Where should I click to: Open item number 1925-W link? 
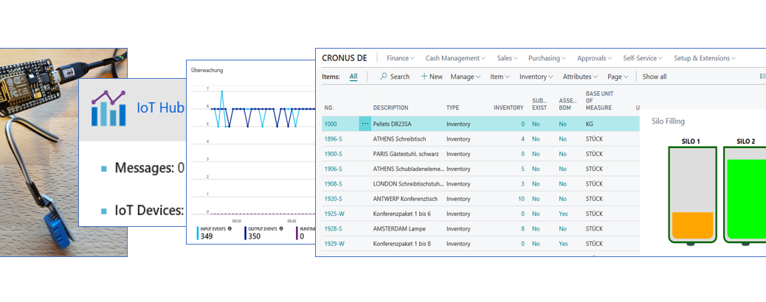coord(334,214)
